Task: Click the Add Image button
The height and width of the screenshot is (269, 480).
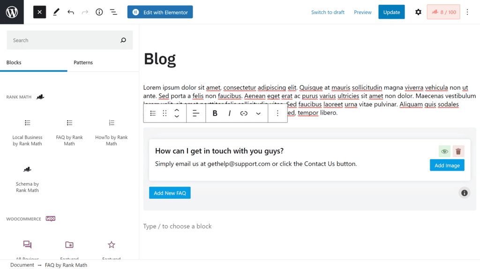Action: click(x=447, y=165)
